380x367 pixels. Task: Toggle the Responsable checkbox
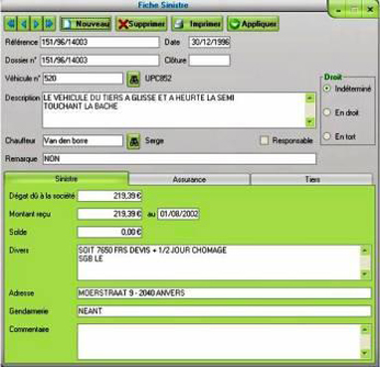click(265, 140)
